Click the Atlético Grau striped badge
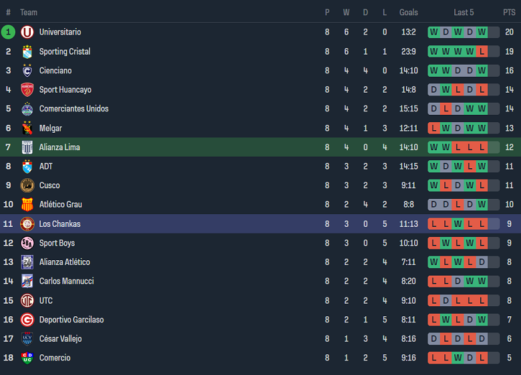Image resolution: width=521 pixels, height=375 pixels. (27, 204)
